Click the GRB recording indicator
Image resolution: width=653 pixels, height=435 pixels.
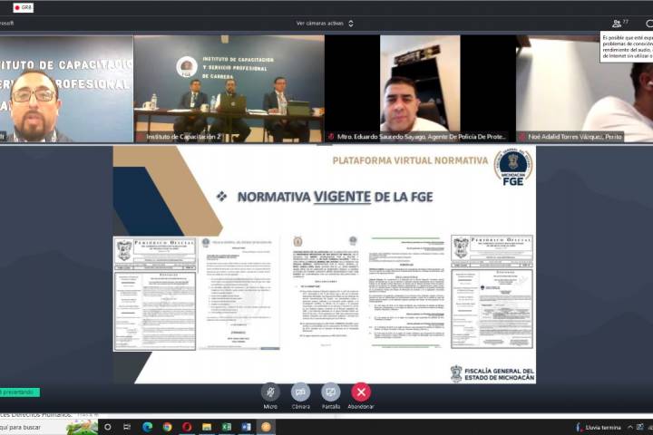(22, 7)
